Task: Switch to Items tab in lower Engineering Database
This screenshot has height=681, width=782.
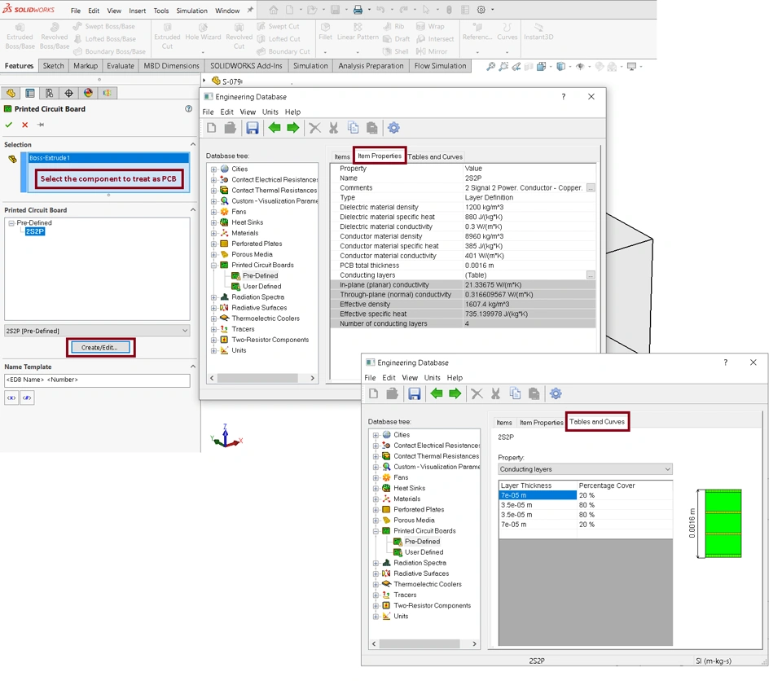Action: click(x=504, y=423)
